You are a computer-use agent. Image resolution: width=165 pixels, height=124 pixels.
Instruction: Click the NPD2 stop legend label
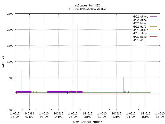[139, 20]
